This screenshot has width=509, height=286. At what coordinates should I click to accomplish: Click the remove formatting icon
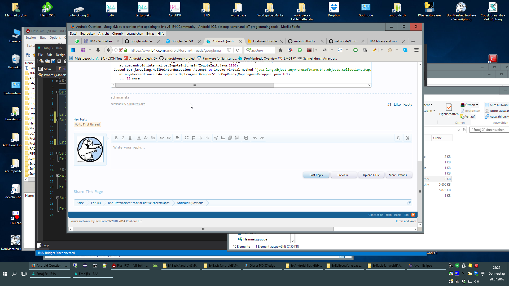(398, 138)
